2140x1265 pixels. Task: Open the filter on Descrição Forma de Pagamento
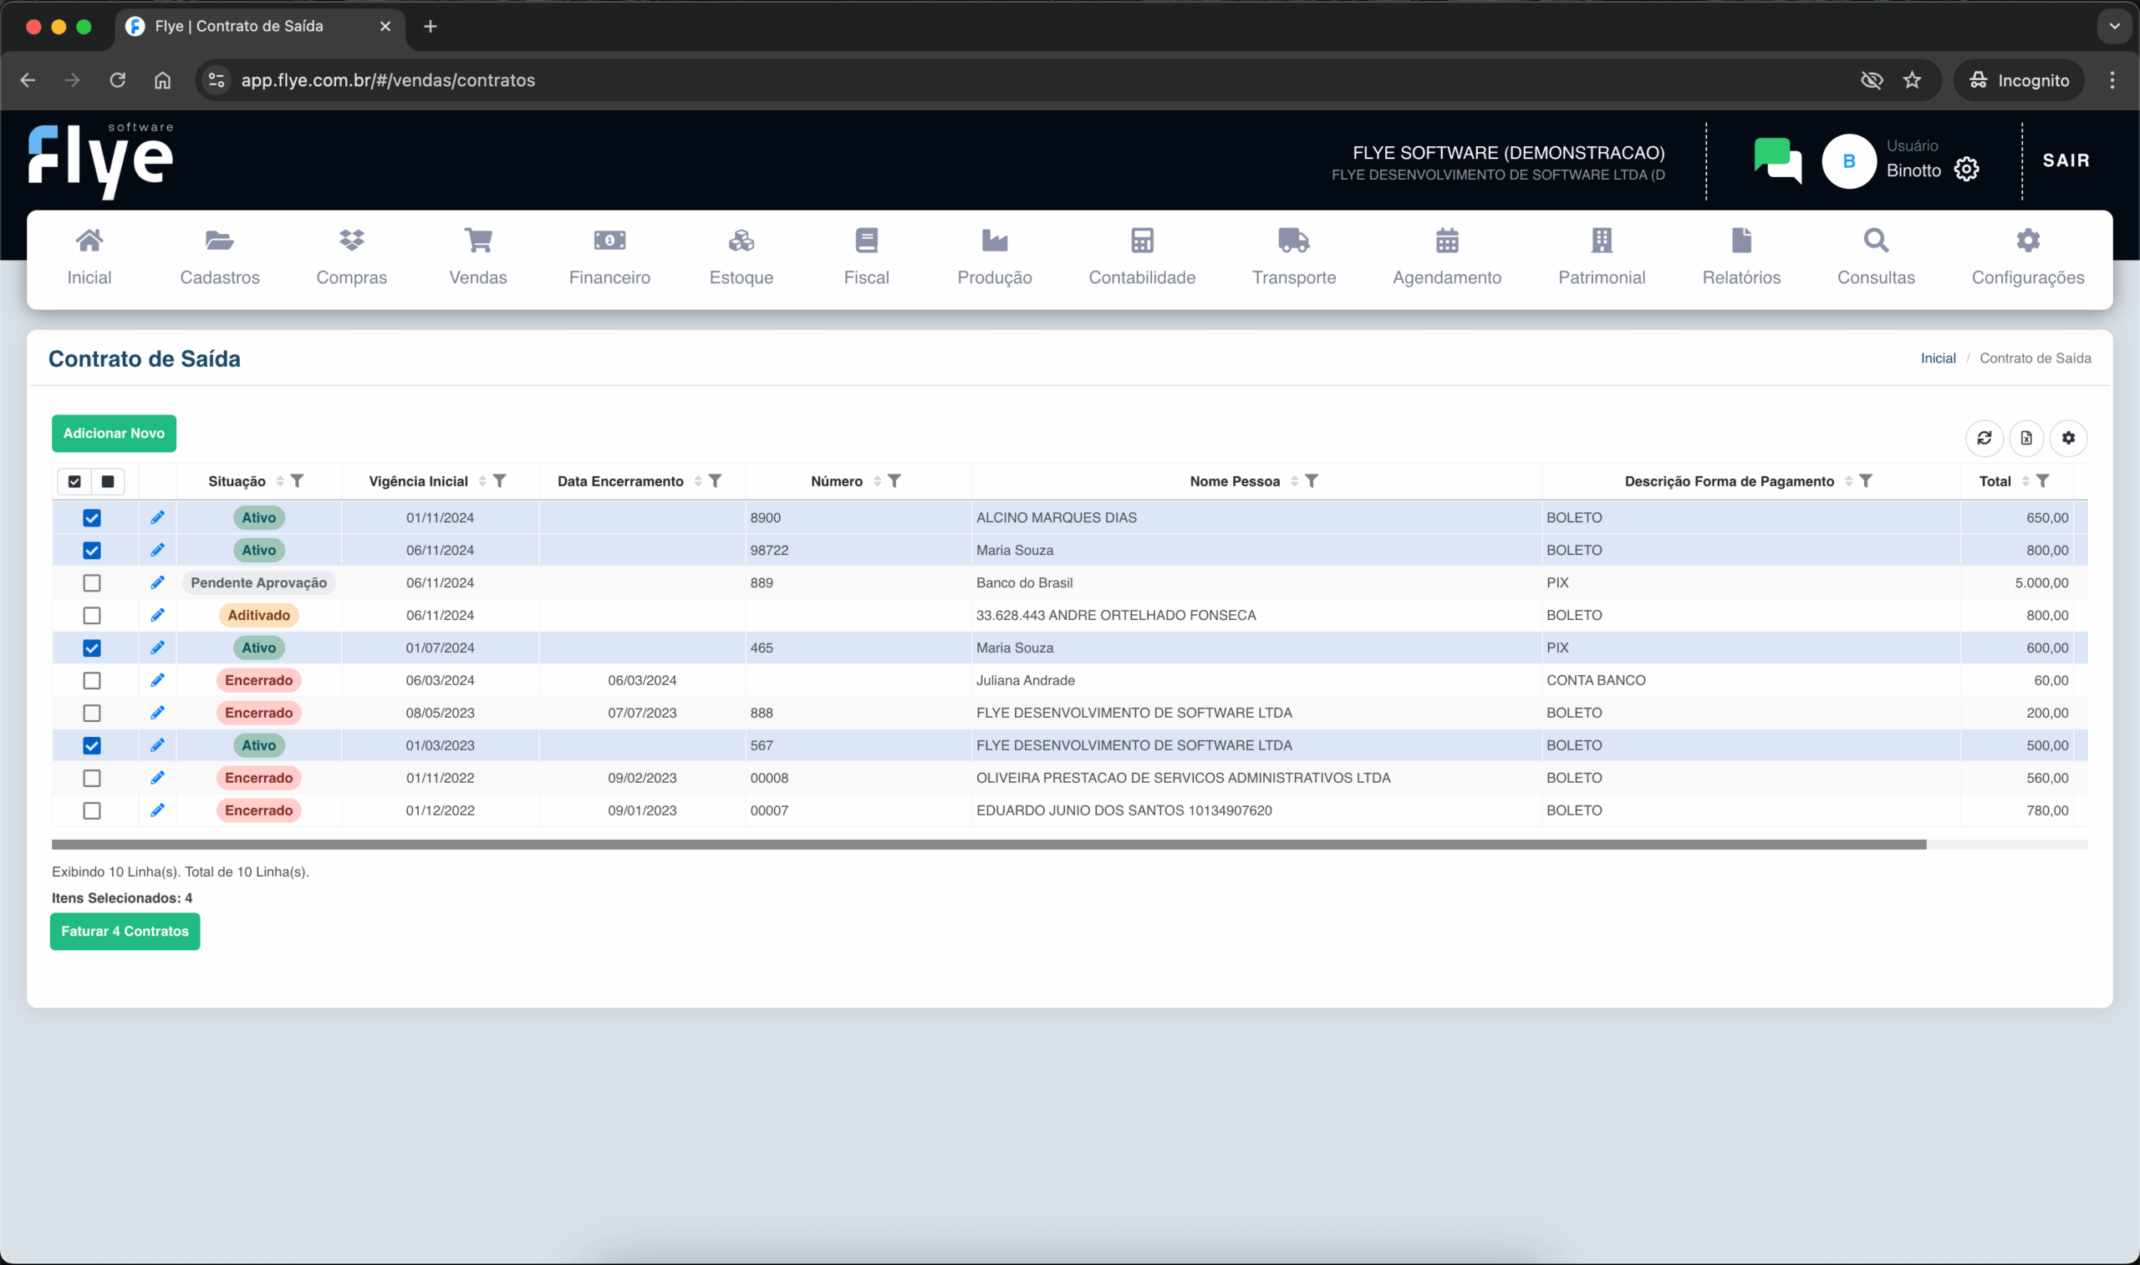coord(1867,481)
